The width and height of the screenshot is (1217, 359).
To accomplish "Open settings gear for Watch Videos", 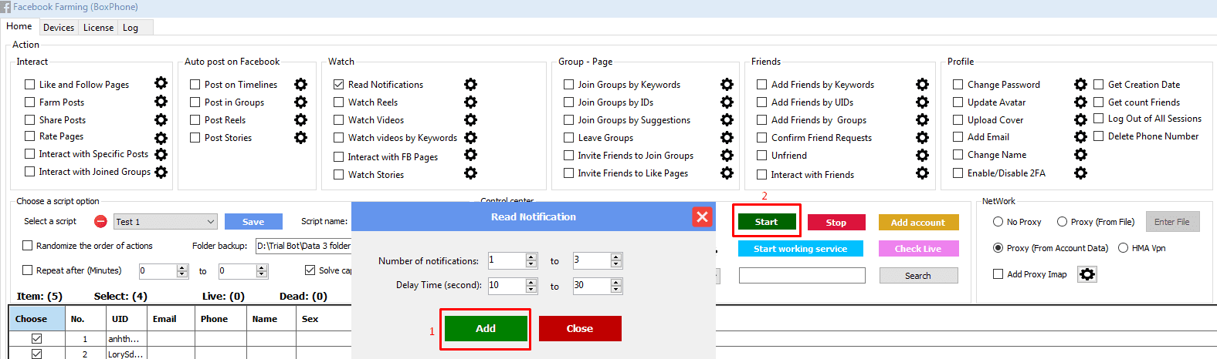I will 470,119.
